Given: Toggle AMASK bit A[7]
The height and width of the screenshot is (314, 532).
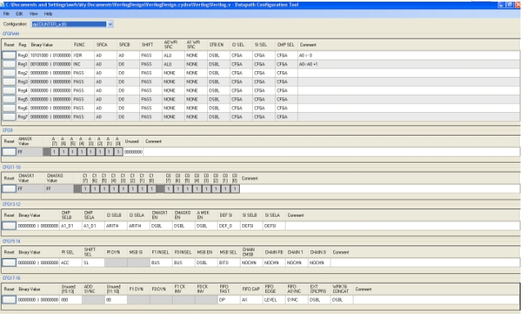Looking at the screenshot, I should click(x=54, y=152).
